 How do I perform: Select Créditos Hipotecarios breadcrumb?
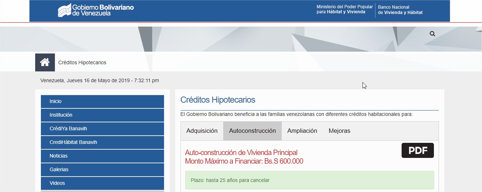click(82, 62)
